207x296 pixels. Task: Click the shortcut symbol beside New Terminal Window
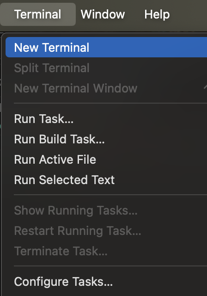[x=205, y=87]
